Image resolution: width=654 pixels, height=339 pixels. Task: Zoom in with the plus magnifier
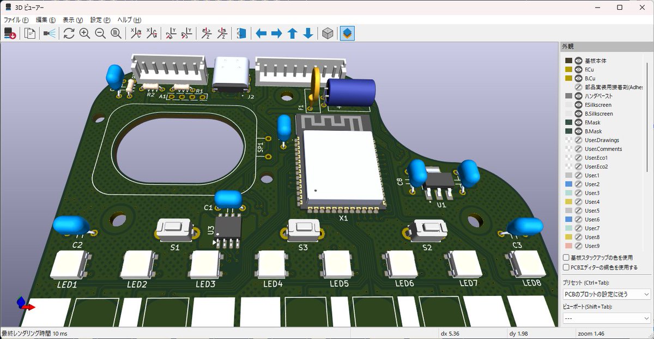pos(84,33)
